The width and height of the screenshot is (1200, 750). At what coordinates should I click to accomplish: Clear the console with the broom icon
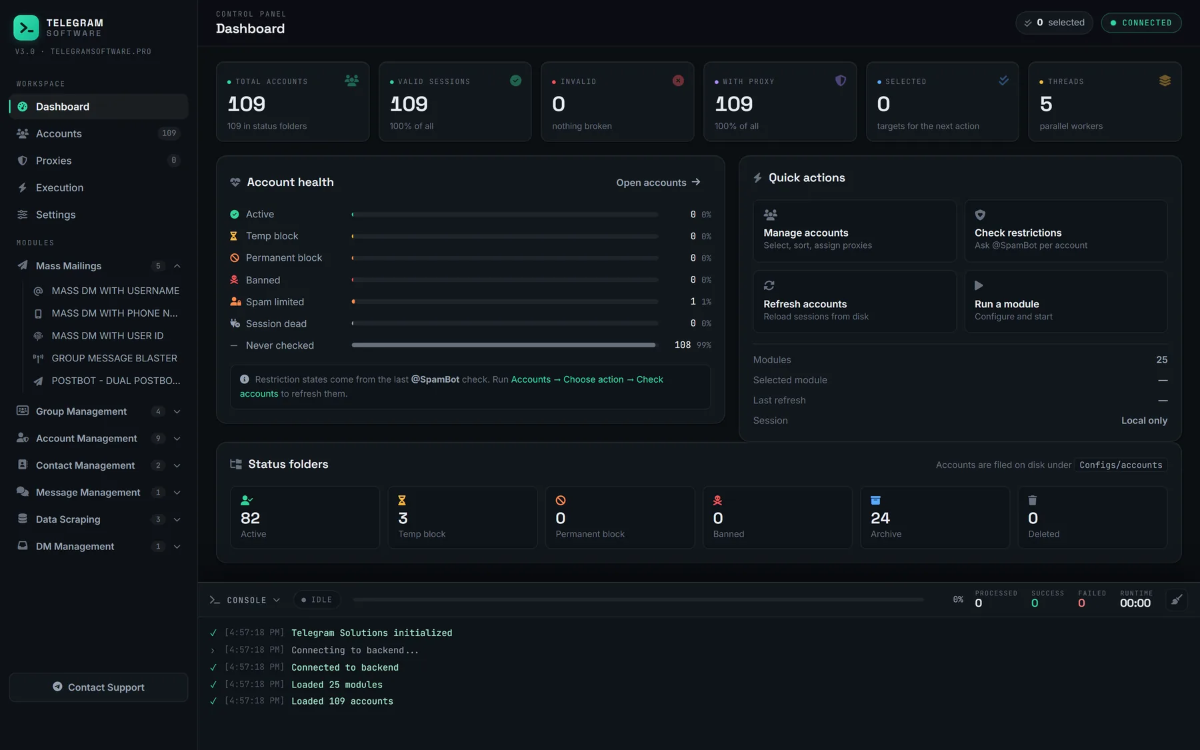click(1177, 599)
